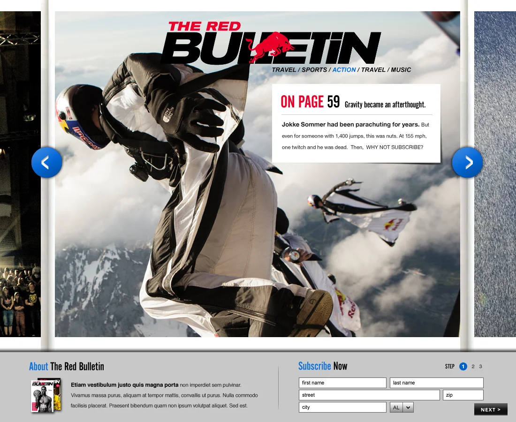The height and width of the screenshot is (422, 516).
Task: Click 'Jokke Sommer had been parachuting for years.'
Action: tap(350, 125)
